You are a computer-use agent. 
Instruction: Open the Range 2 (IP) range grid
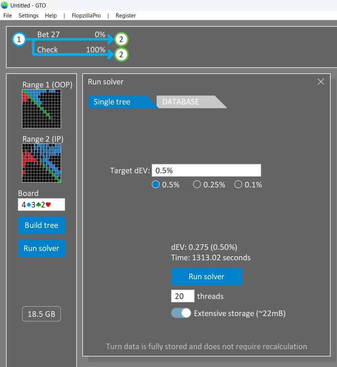[41, 163]
